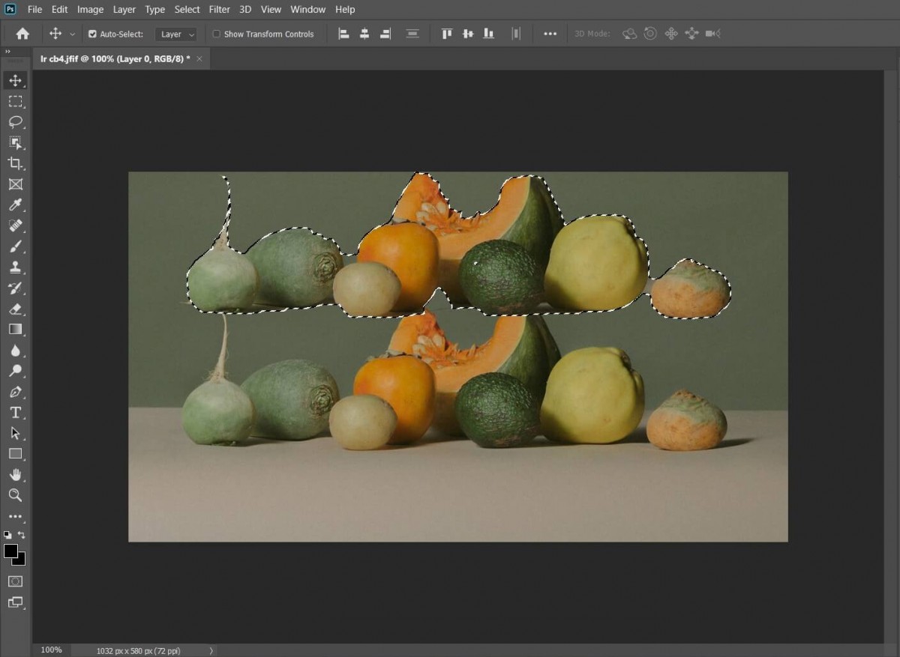
Task: Open the Filter menu
Action: pyautogui.click(x=219, y=10)
